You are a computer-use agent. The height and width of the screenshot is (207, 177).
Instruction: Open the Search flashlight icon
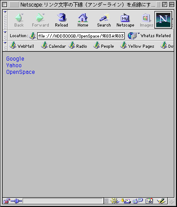pyautogui.click(x=104, y=20)
